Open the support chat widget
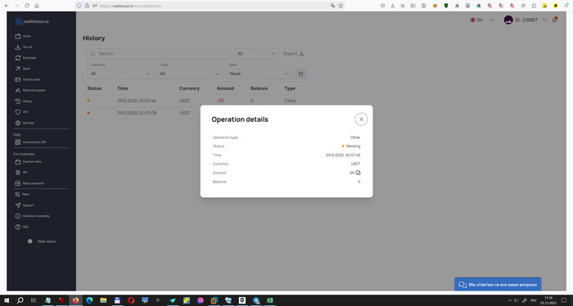 [498, 285]
